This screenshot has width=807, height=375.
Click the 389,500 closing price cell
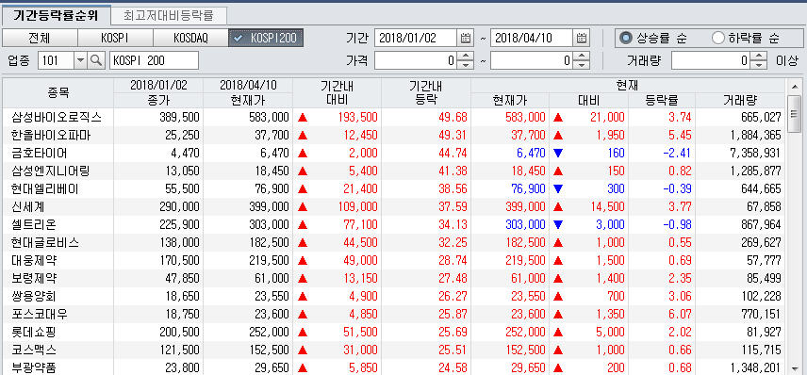click(x=179, y=117)
